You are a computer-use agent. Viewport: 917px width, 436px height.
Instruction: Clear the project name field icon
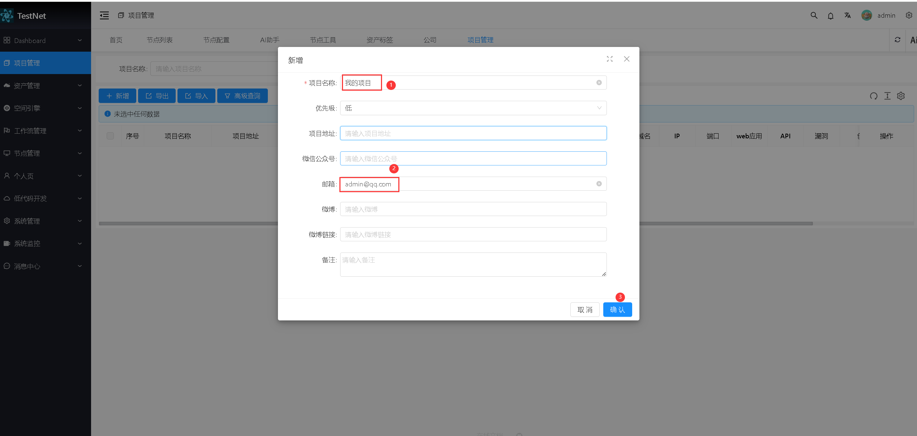click(599, 83)
